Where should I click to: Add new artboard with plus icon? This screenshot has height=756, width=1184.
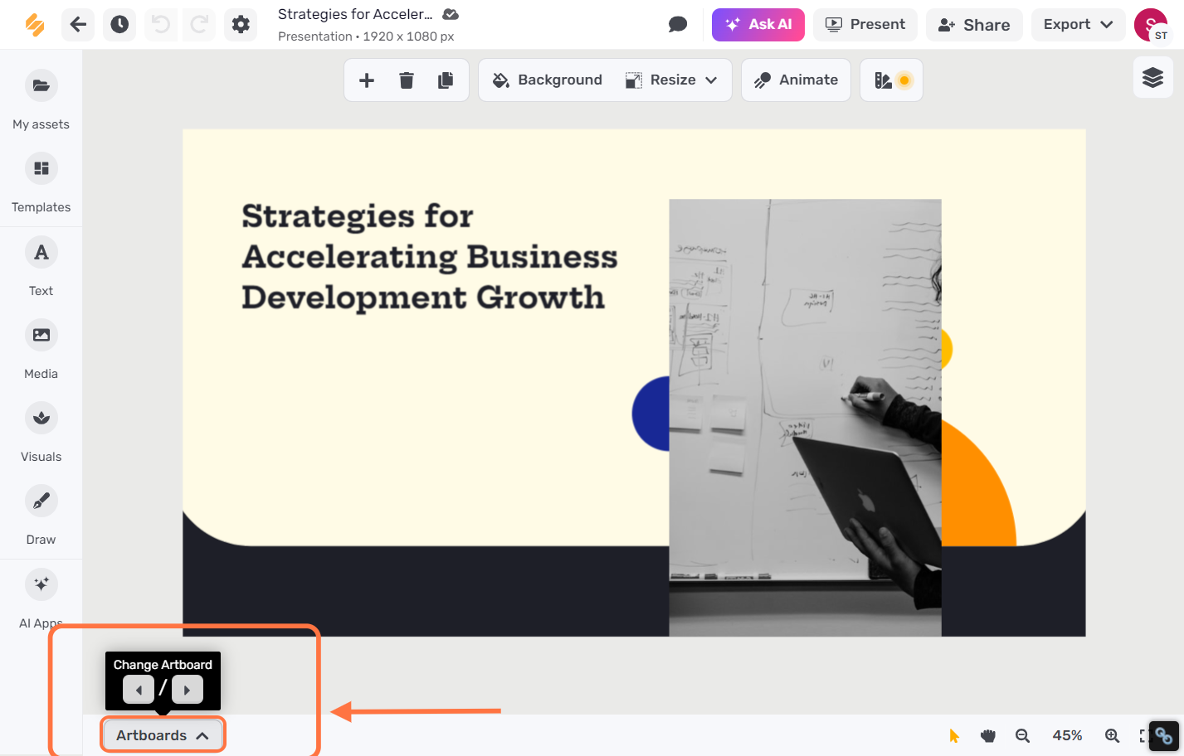click(x=367, y=80)
